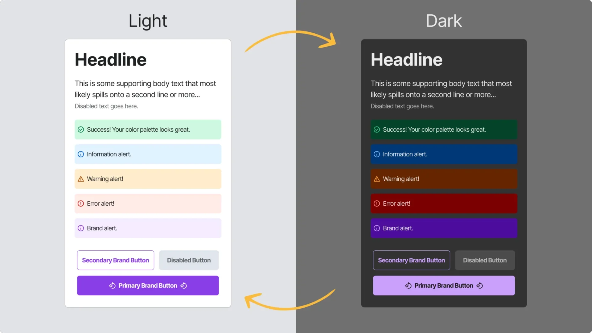Viewport: 592px width, 333px height.
Task: Select the dark purple Brand alert banner
Action: [444, 228]
